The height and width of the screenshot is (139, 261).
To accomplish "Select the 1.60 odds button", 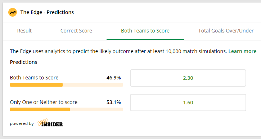I will pyautogui.click(x=188, y=103).
